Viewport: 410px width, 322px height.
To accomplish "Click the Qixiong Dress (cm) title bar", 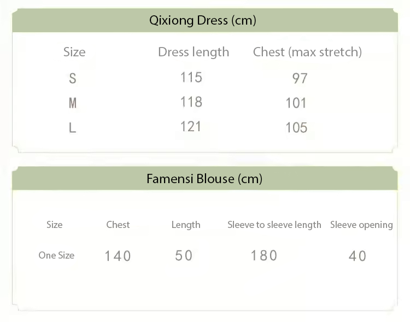I will coord(203,21).
